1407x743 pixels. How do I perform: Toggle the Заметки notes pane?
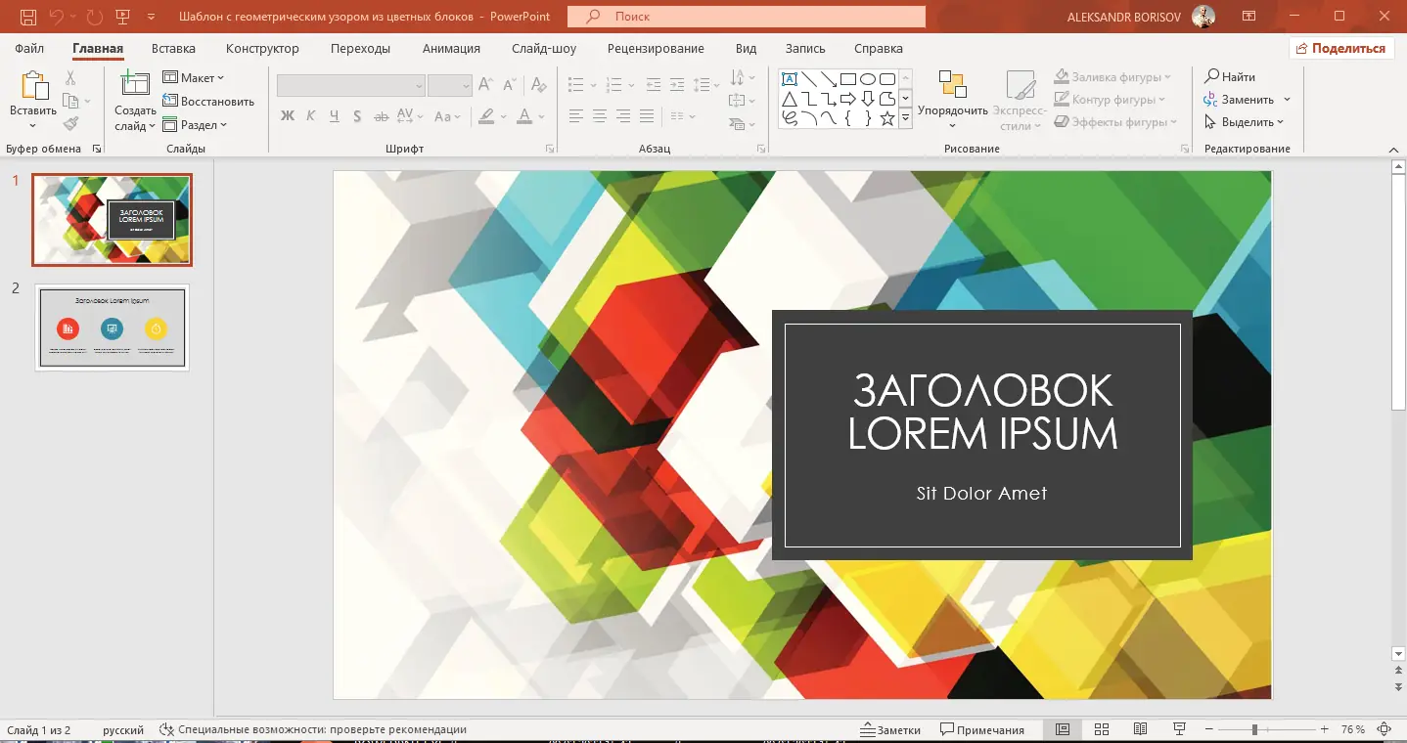(x=890, y=730)
